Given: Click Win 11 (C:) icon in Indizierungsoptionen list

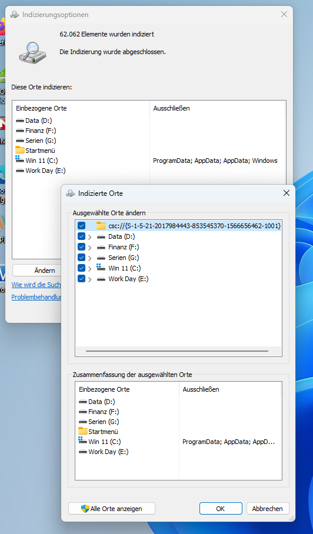Looking at the screenshot, I should tap(20, 159).
